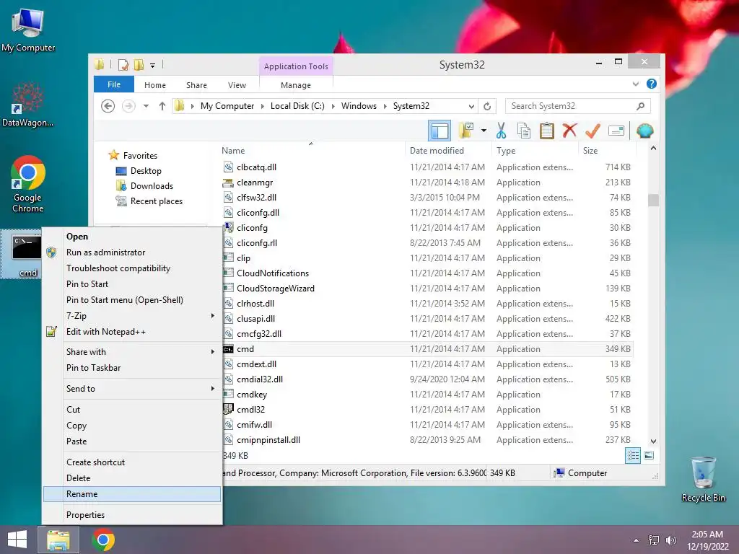
Task: Click the file list scroll down arrow
Action: pyautogui.click(x=653, y=441)
